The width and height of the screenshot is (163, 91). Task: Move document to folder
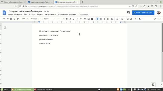pos(48,11)
